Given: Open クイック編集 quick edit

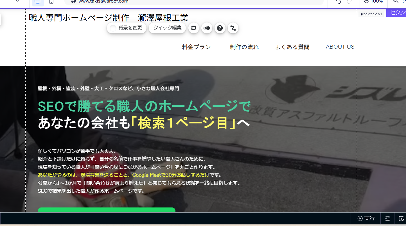Looking at the screenshot, I should pos(167,28).
